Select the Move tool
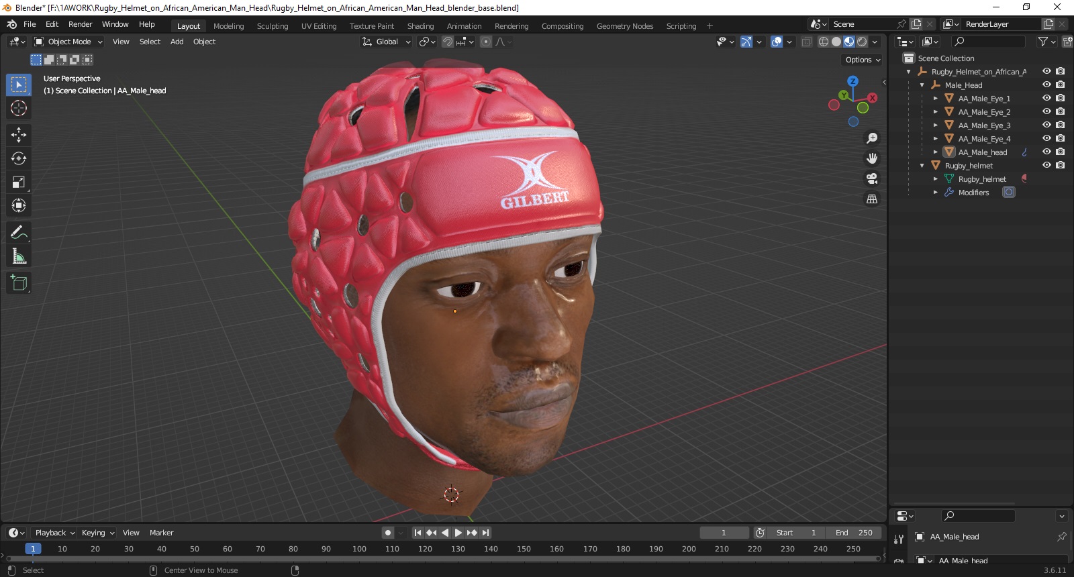 [x=19, y=135]
